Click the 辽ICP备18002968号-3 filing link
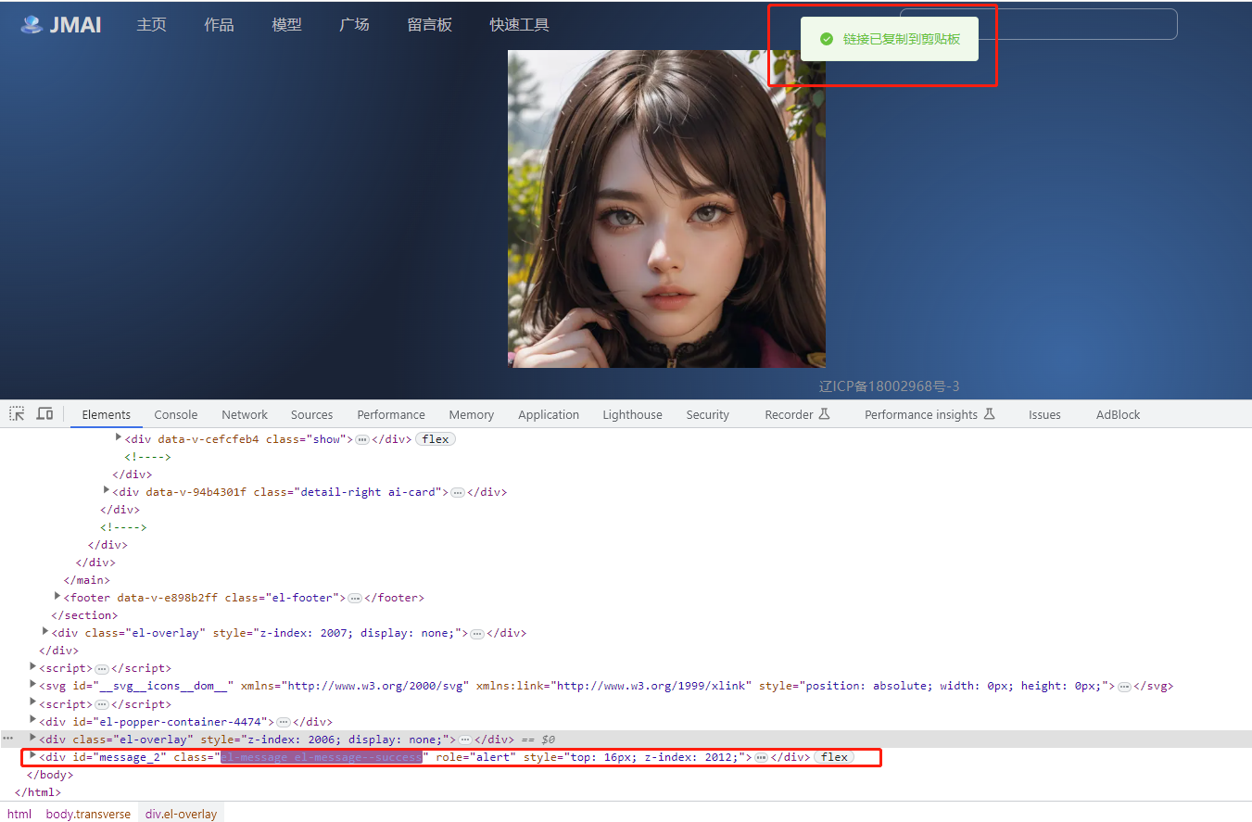 point(888,386)
